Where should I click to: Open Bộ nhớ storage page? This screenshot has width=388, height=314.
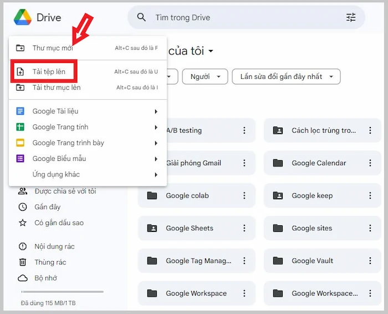[x=46, y=278]
